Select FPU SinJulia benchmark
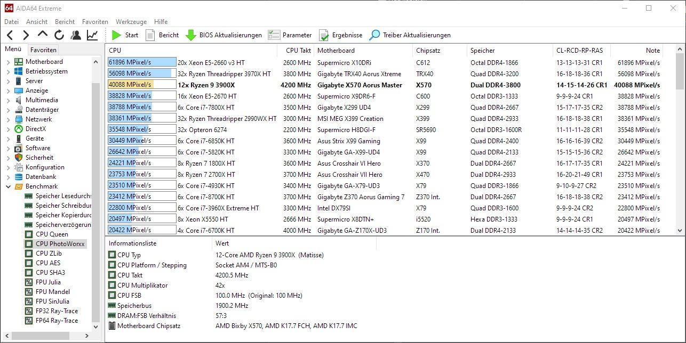Image resolution: width=686 pixels, height=343 pixels. [52, 301]
